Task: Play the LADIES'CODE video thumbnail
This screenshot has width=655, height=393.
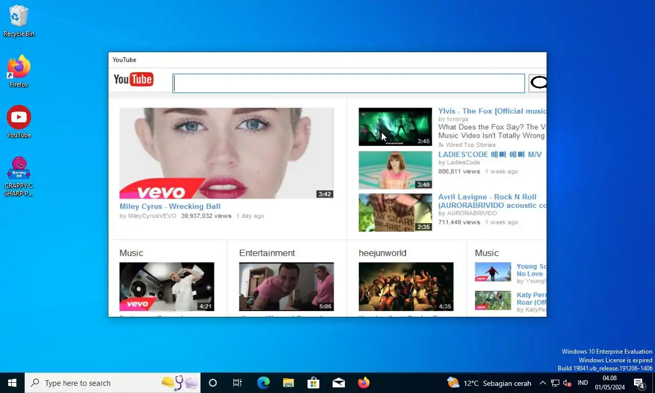Action: (395, 170)
